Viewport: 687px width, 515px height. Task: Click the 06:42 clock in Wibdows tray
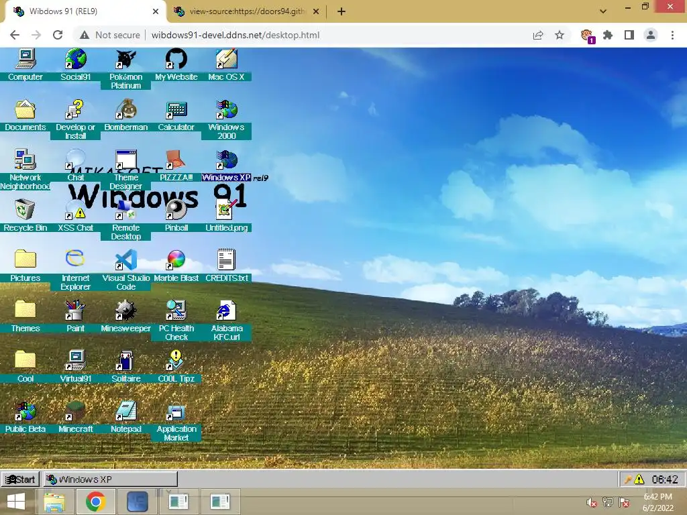pyautogui.click(x=665, y=479)
